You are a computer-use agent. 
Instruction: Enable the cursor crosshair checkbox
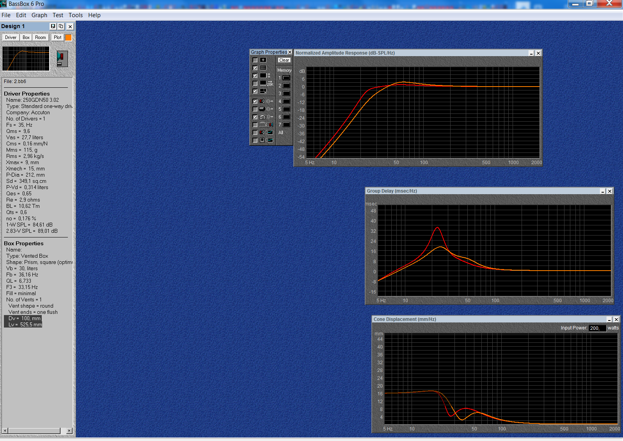[x=255, y=60]
